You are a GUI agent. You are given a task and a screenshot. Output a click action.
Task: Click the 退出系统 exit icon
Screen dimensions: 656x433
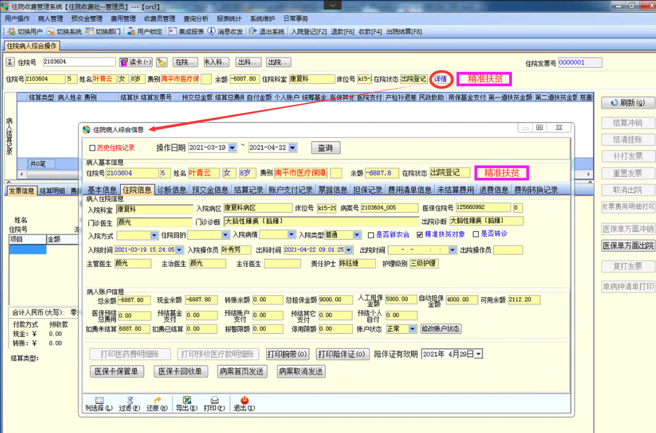253,32
